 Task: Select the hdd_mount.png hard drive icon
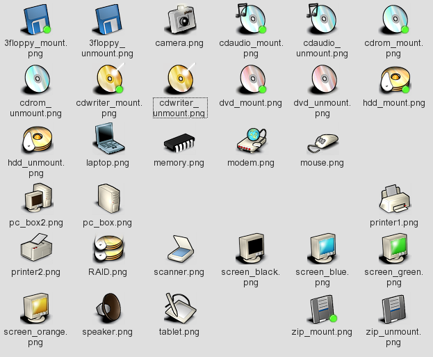(394, 79)
